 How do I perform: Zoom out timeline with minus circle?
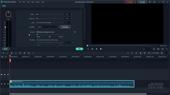[x=149, y=53]
